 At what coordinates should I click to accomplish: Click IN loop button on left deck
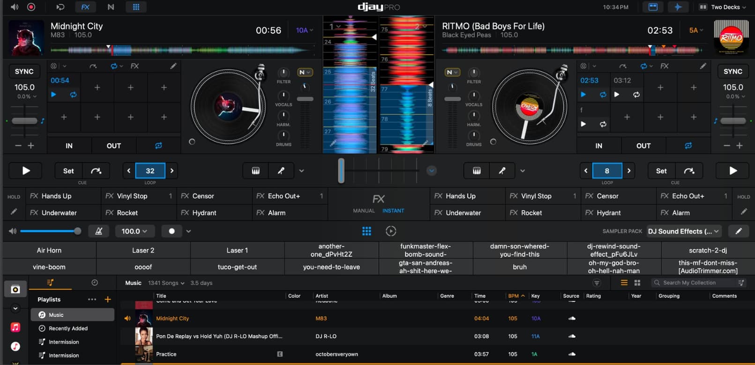(69, 146)
